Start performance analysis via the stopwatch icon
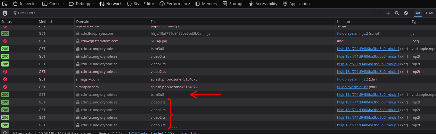 coord(5,132)
